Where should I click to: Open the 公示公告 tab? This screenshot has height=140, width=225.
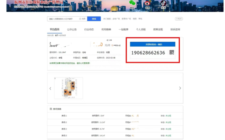click(x=72, y=29)
